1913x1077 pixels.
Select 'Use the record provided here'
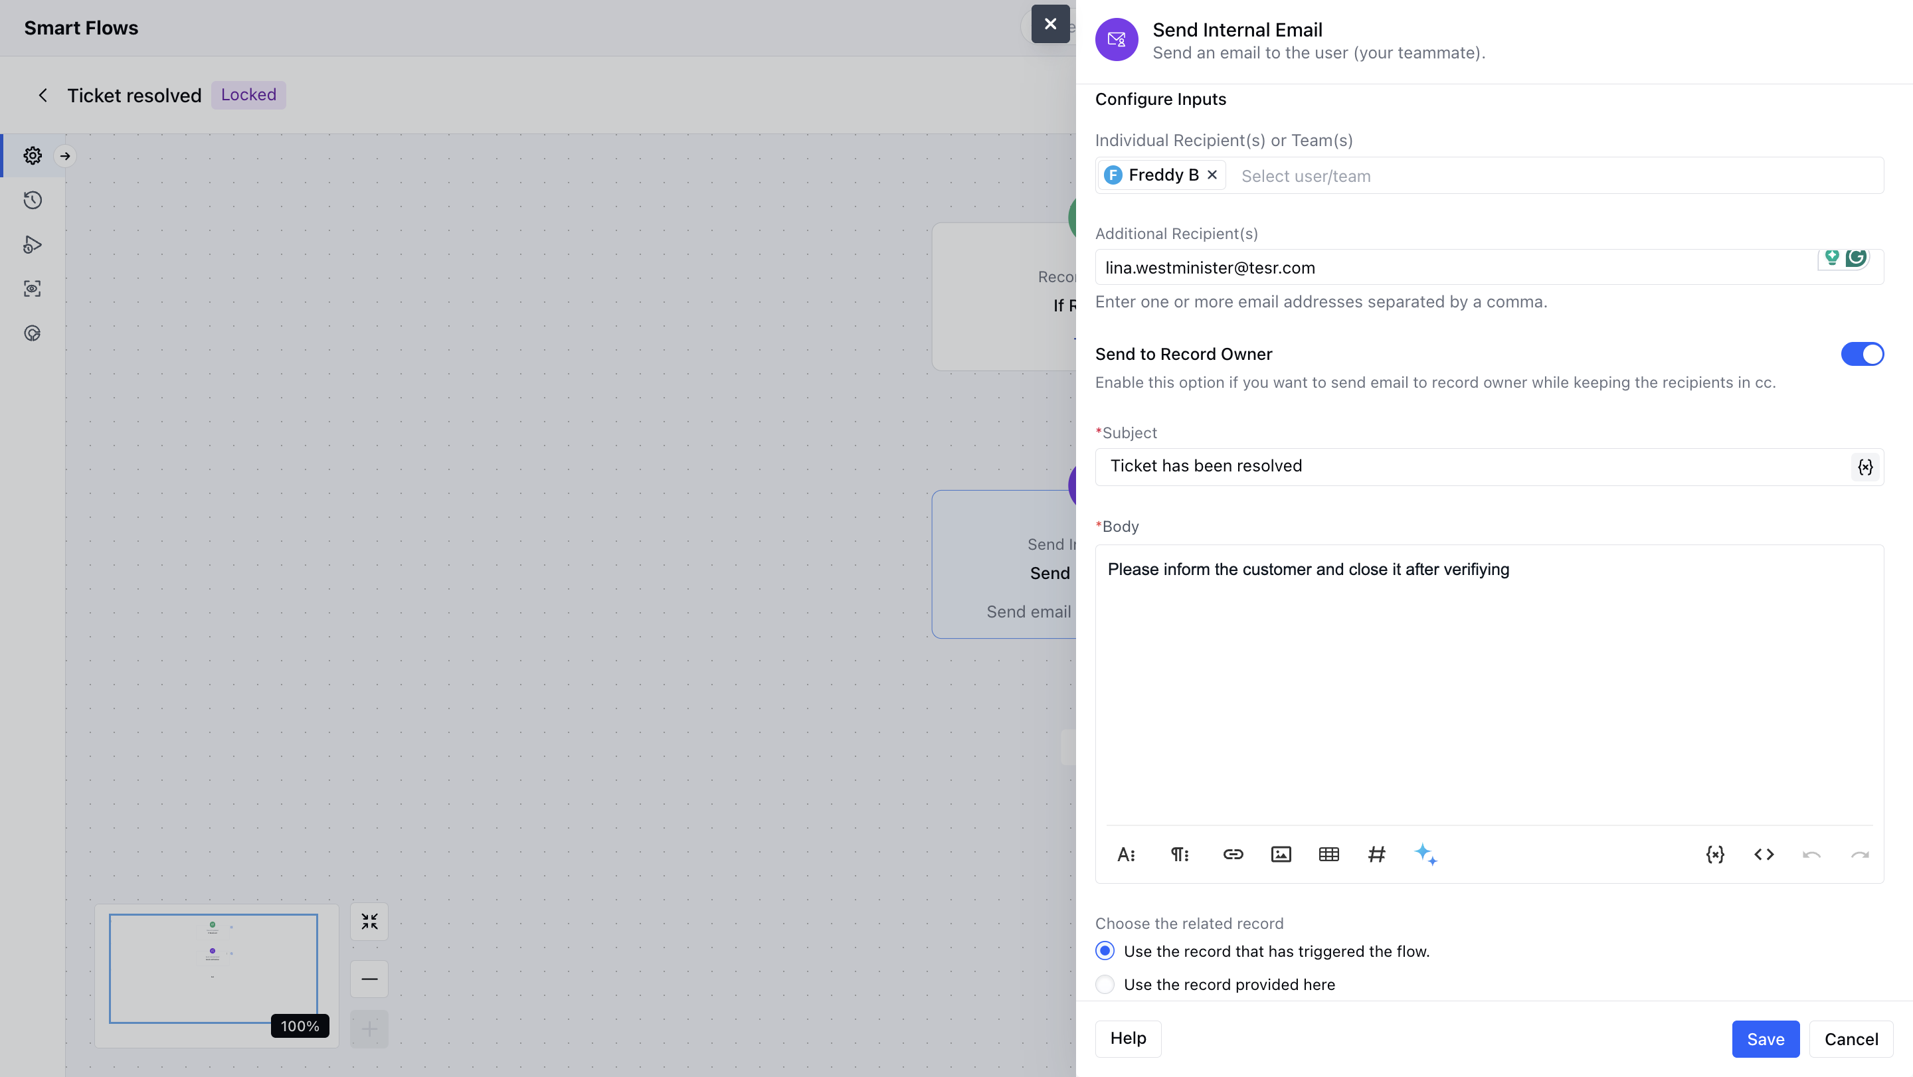click(x=1105, y=984)
